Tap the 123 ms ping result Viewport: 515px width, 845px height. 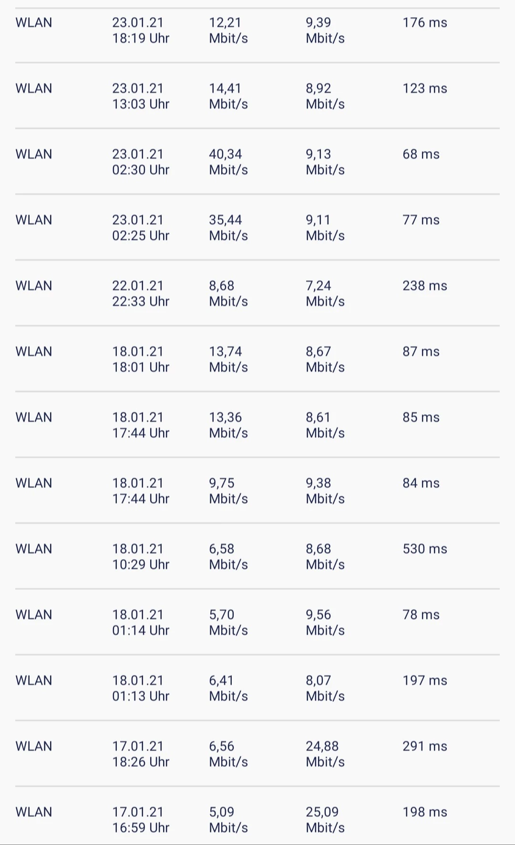coord(424,89)
